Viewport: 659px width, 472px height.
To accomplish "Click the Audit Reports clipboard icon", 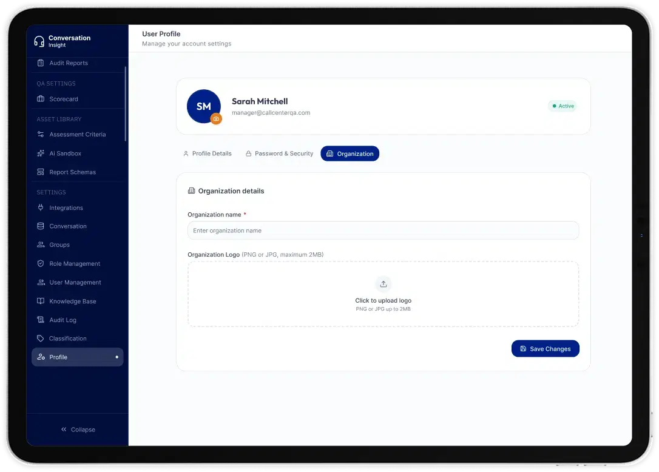I will (40, 63).
